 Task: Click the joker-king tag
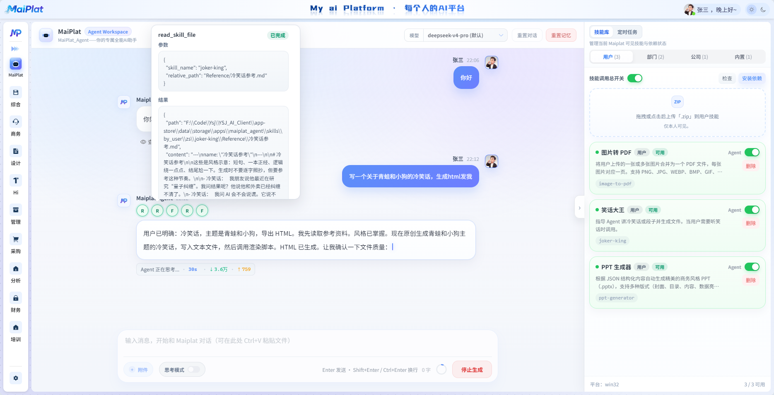point(612,241)
